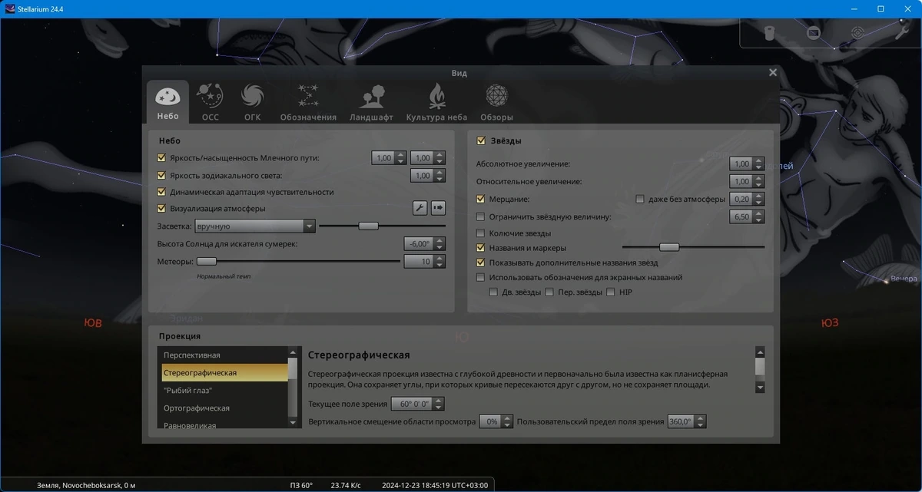The image size is (922, 492).
Task: Open the ОСС solar system tab icon
Action: 210,102
